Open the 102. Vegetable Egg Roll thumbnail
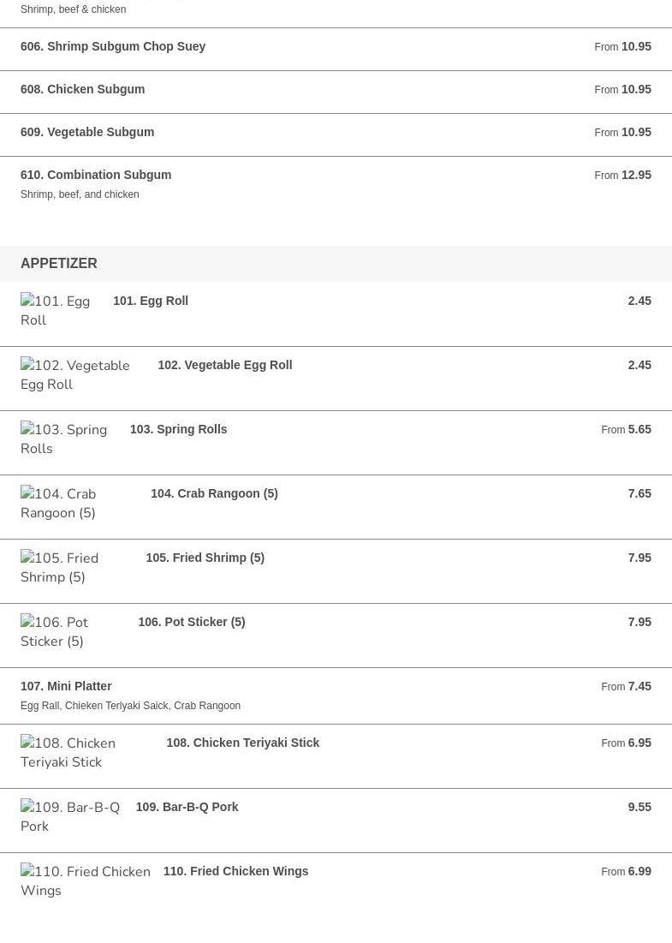This screenshot has width=672, height=943. click(75, 374)
